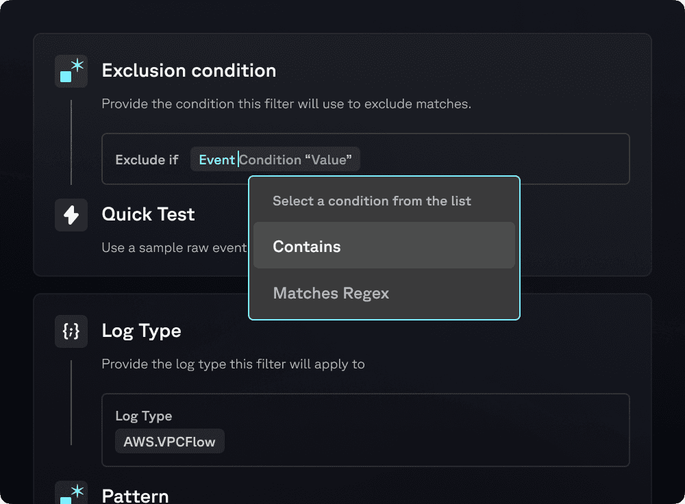Click "Use a sample raw event" description text

pyautogui.click(x=174, y=247)
